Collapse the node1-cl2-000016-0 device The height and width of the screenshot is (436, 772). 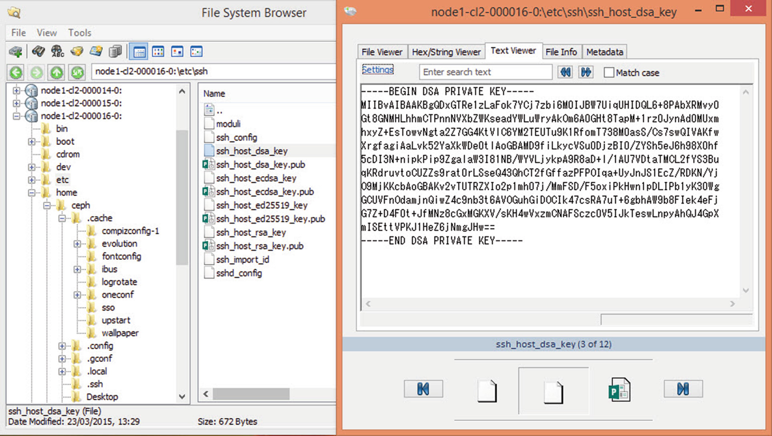pos(17,116)
